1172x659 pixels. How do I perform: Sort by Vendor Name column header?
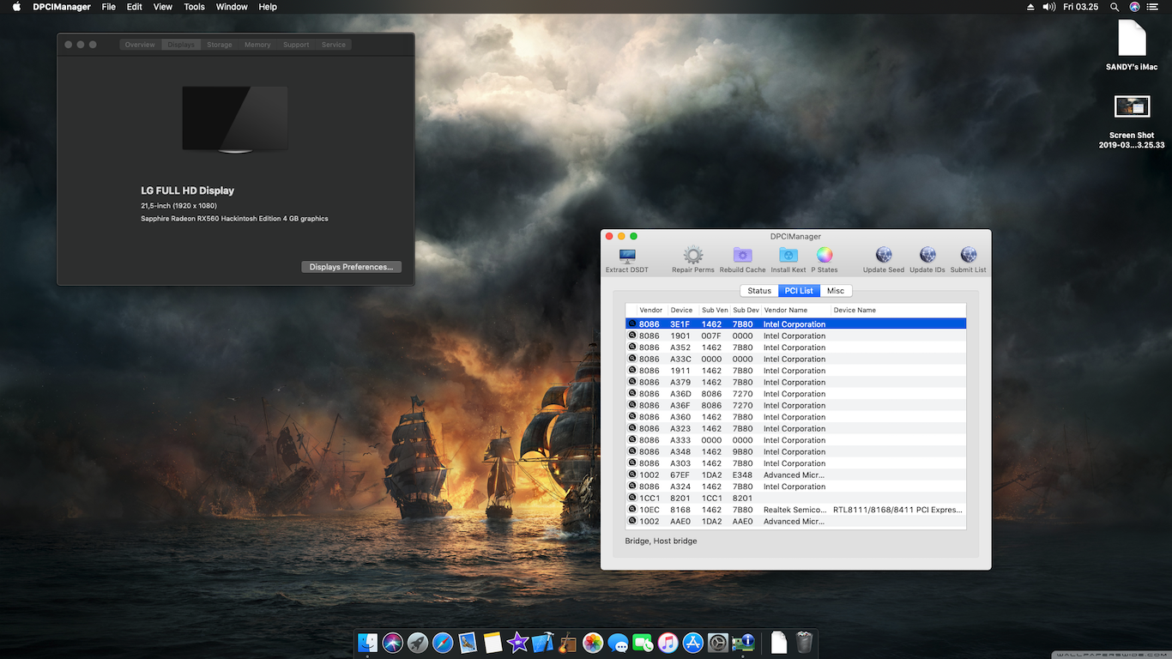(x=795, y=310)
